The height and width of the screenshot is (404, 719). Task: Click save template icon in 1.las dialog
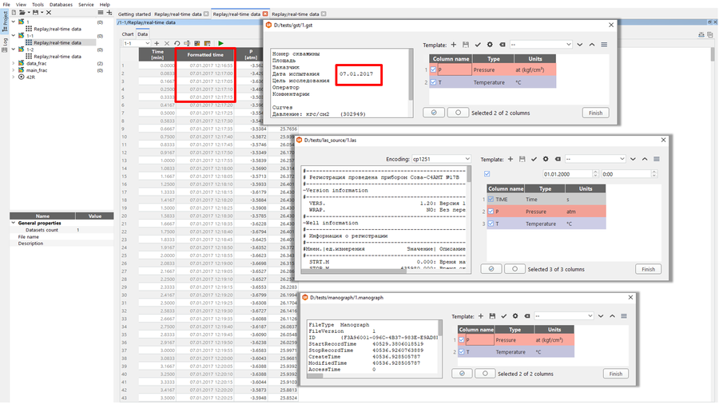(522, 159)
